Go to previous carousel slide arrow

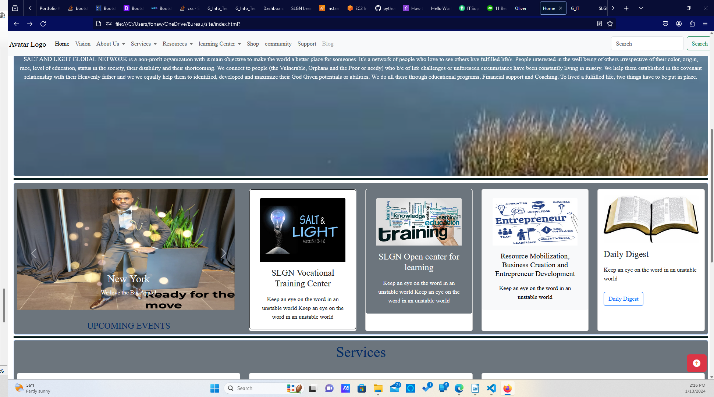pyautogui.click(x=34, y=253)
